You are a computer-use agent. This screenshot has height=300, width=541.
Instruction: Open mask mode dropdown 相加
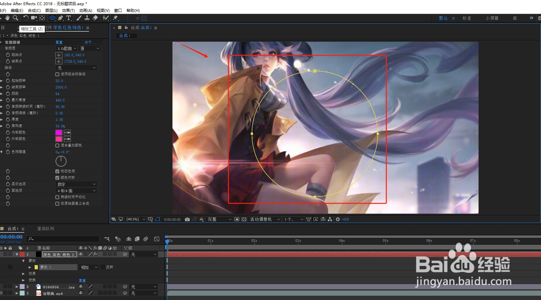(89, 267)
